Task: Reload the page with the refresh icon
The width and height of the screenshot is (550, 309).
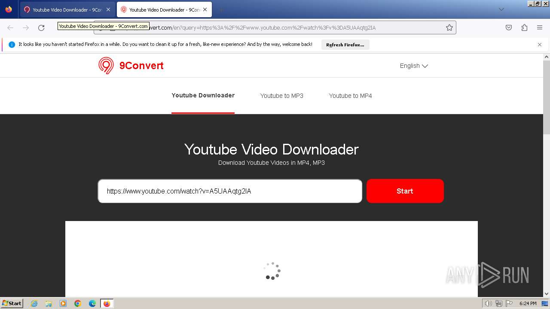Action: (41, 27)
